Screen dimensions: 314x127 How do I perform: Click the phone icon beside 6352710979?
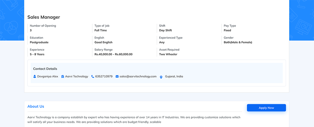point(93,77)
